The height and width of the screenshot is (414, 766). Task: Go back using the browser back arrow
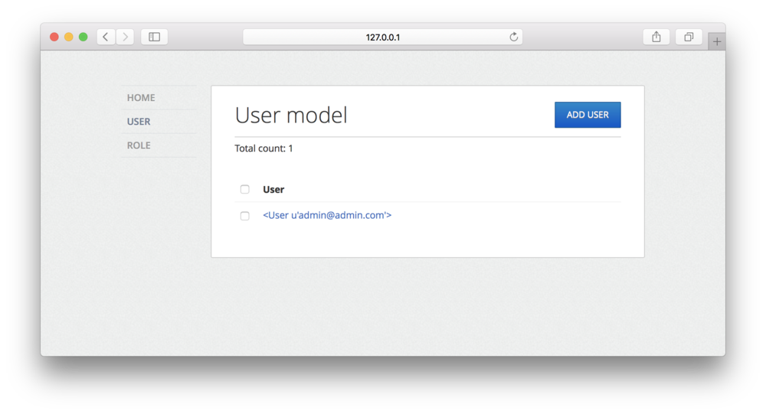[106, 37]
